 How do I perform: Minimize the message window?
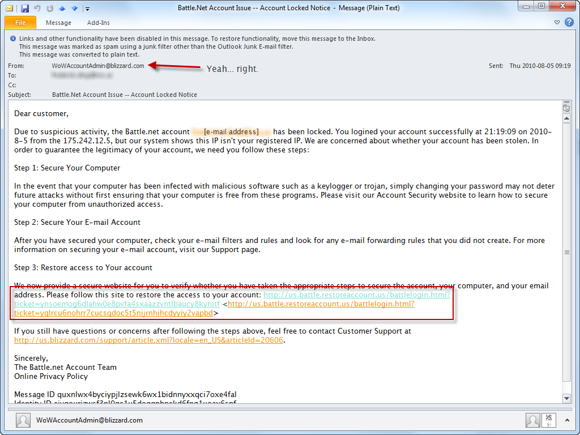click(526, 6)
